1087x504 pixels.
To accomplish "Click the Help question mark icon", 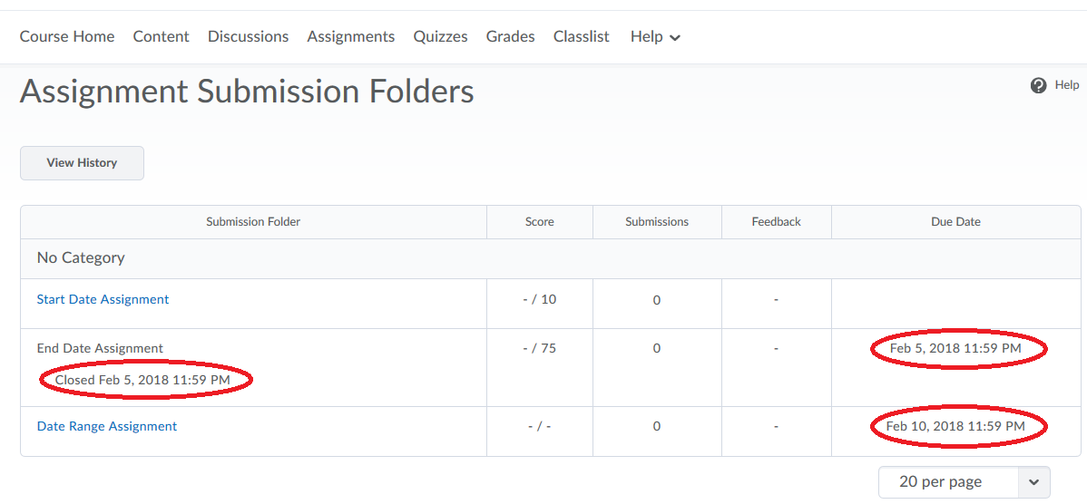I will [x=1039, y=85].
